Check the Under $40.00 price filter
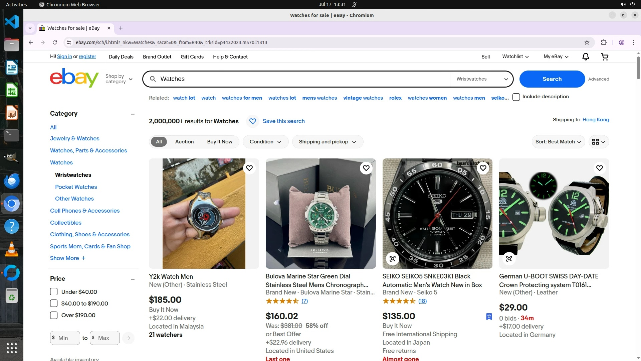 coord(54,292)
